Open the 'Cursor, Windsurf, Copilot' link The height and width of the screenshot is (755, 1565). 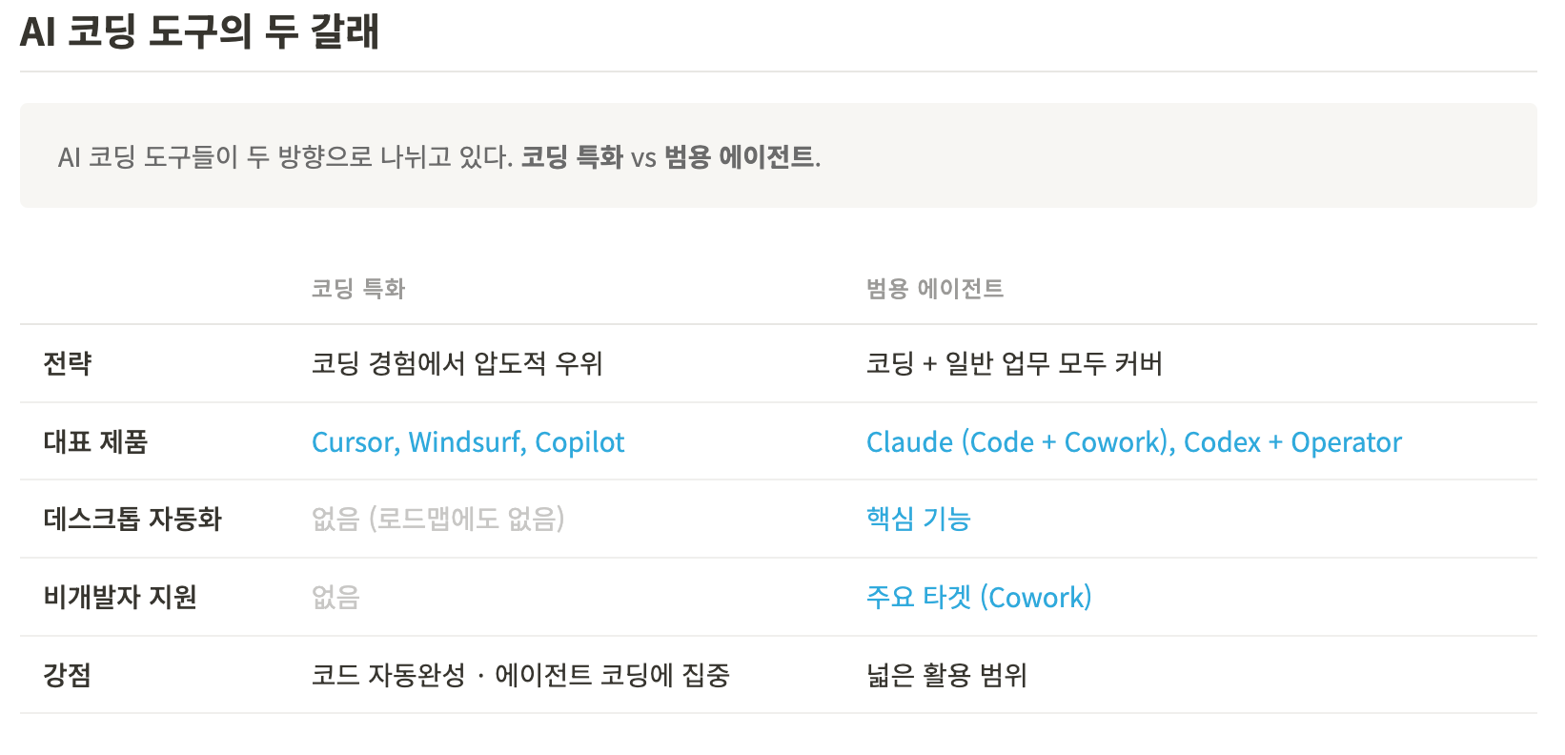click(x=468, y=442)
